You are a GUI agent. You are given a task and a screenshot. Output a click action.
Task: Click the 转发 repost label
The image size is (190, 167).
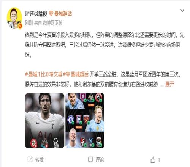tap(40, 159)
